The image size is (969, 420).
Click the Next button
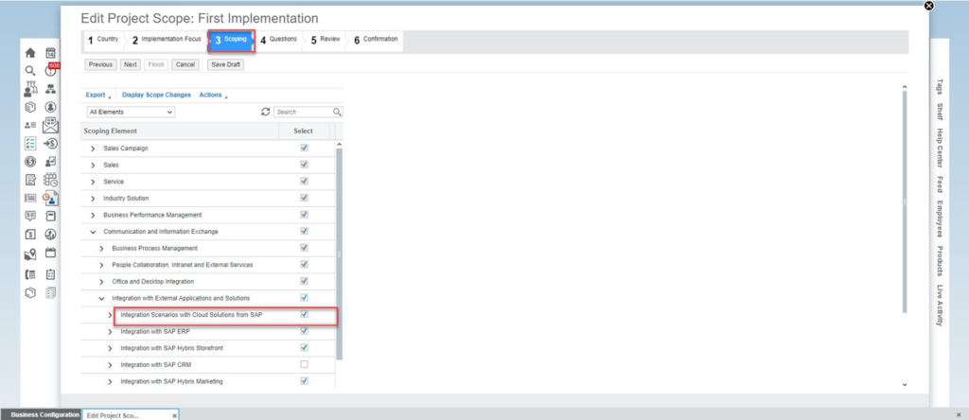point(131,64)
